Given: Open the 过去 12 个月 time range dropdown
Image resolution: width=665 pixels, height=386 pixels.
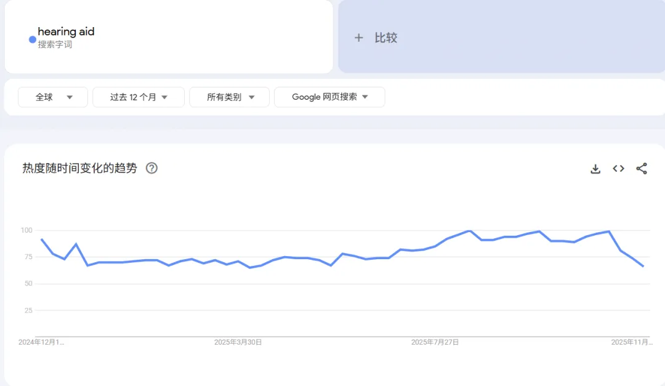Looking at the screenshot, I should (138, 97).
